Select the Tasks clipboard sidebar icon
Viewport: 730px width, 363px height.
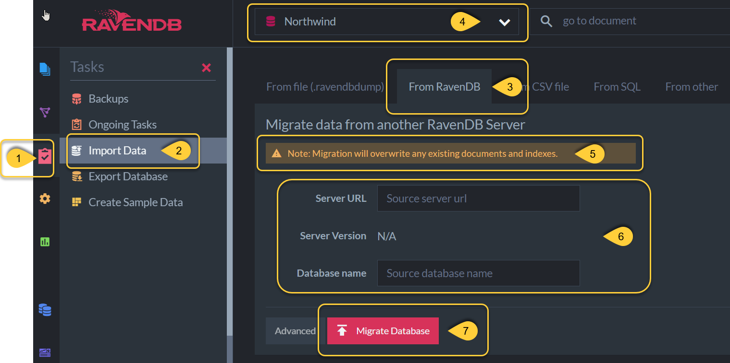[x=45, y=156]
